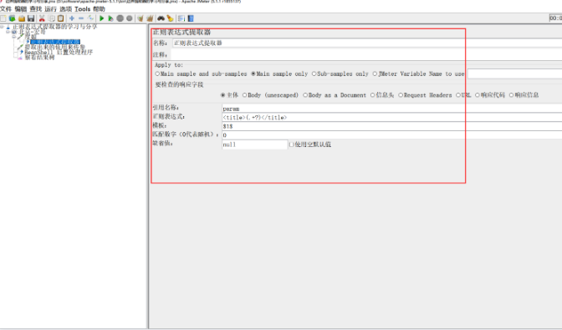Open the Templates toolbar icon
Screen dimensions: 562x330
(x=13, y=18)
